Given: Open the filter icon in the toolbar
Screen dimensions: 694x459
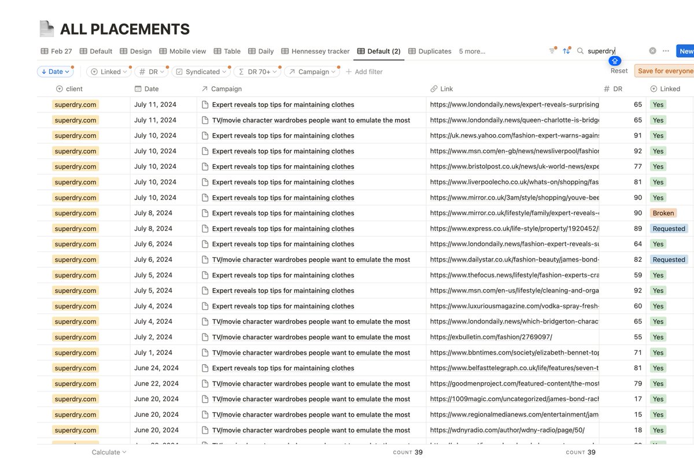Looking at the screenshot, I should point(552,51).
